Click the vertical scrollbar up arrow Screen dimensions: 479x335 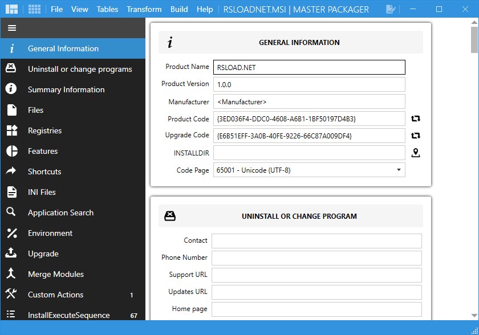pyautogui.click(x=474, y=22)
